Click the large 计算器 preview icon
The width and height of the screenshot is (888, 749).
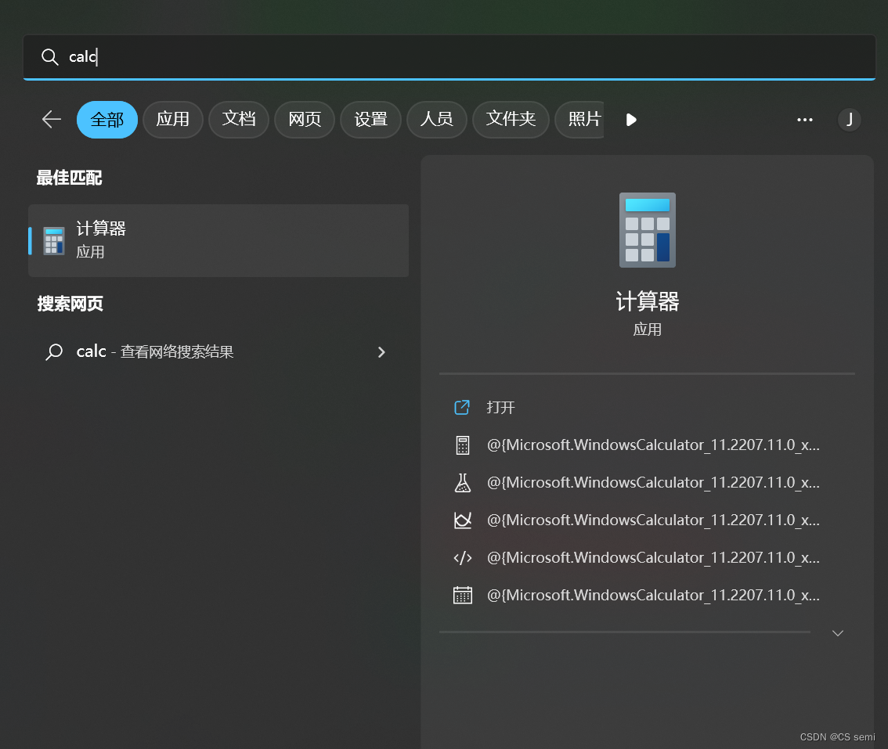[647, 229]
